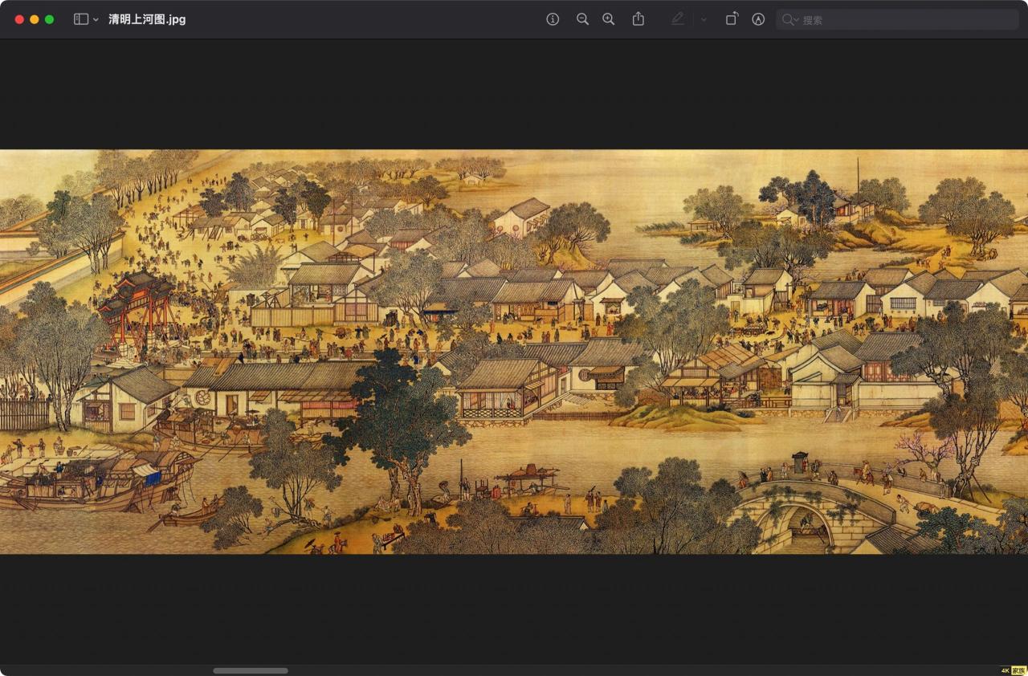Open the markup tools dropdown arrow
This screenshot has width=1028, height=676.
703,18
